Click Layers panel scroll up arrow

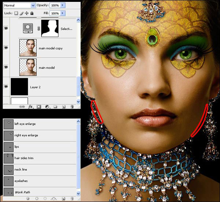click(78, 20)
